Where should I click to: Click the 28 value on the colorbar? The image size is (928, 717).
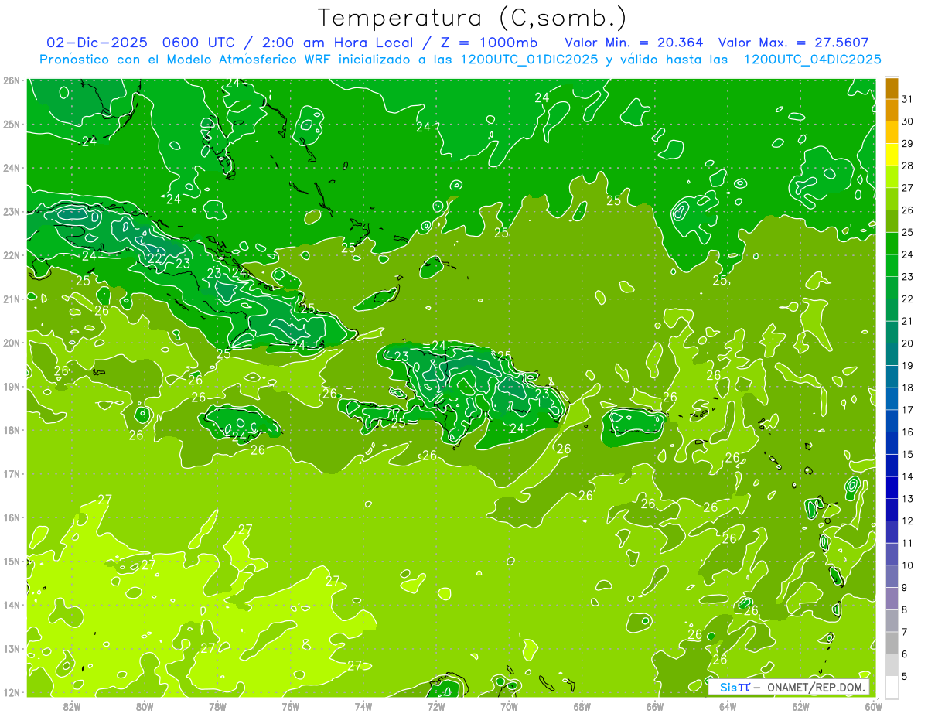click(907, 166)
